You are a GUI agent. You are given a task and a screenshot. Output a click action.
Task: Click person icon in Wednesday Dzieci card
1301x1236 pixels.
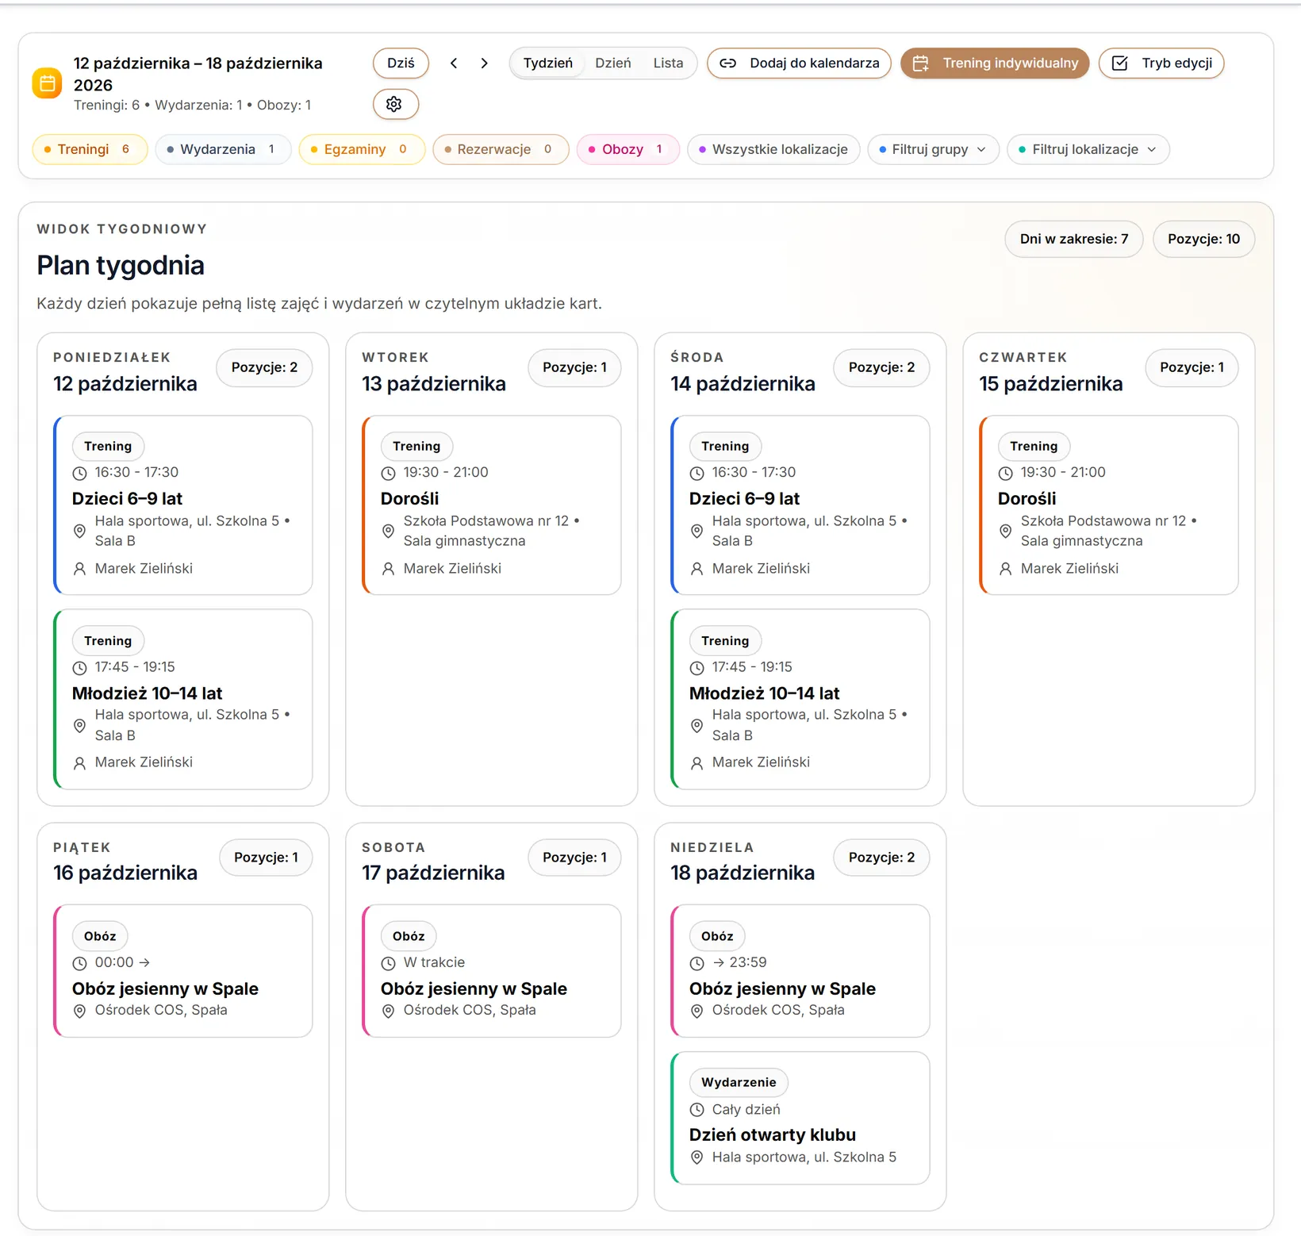[697, 569]
